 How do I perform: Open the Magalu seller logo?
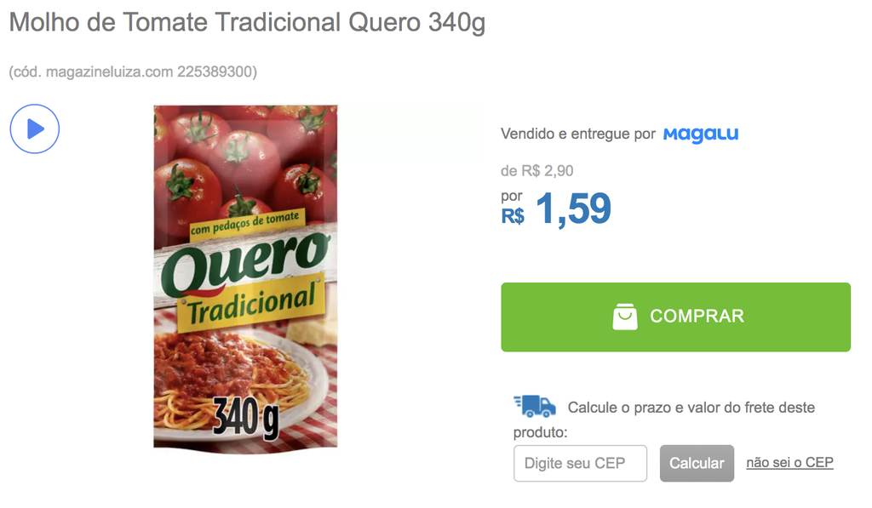[701, 134]
